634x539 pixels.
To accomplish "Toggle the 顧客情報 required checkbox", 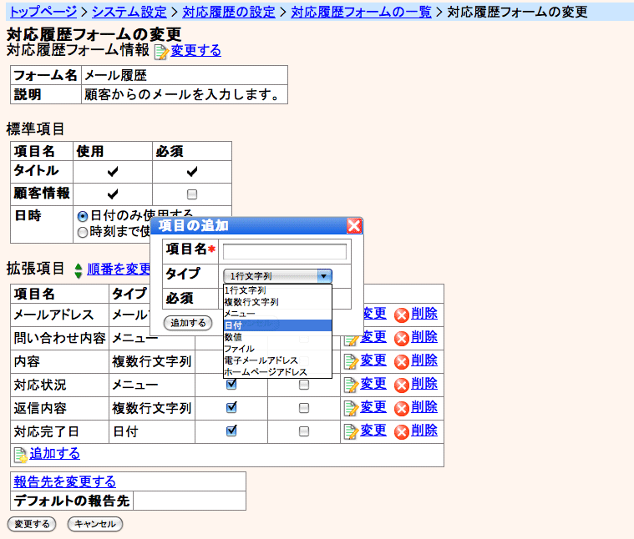I will (x=192, y=194).
